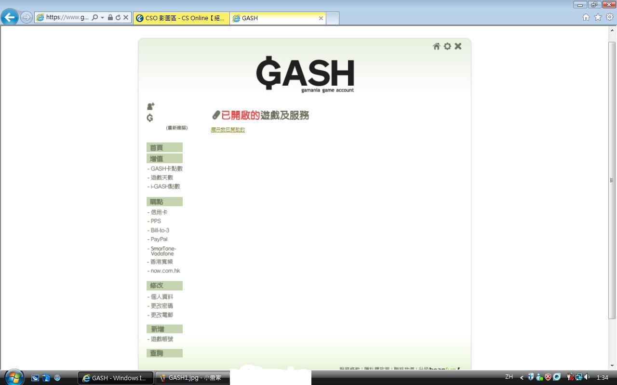
Task: Click the underlined link below 已開啟的遊戲及服務
Action: click(x=228, y=129)
